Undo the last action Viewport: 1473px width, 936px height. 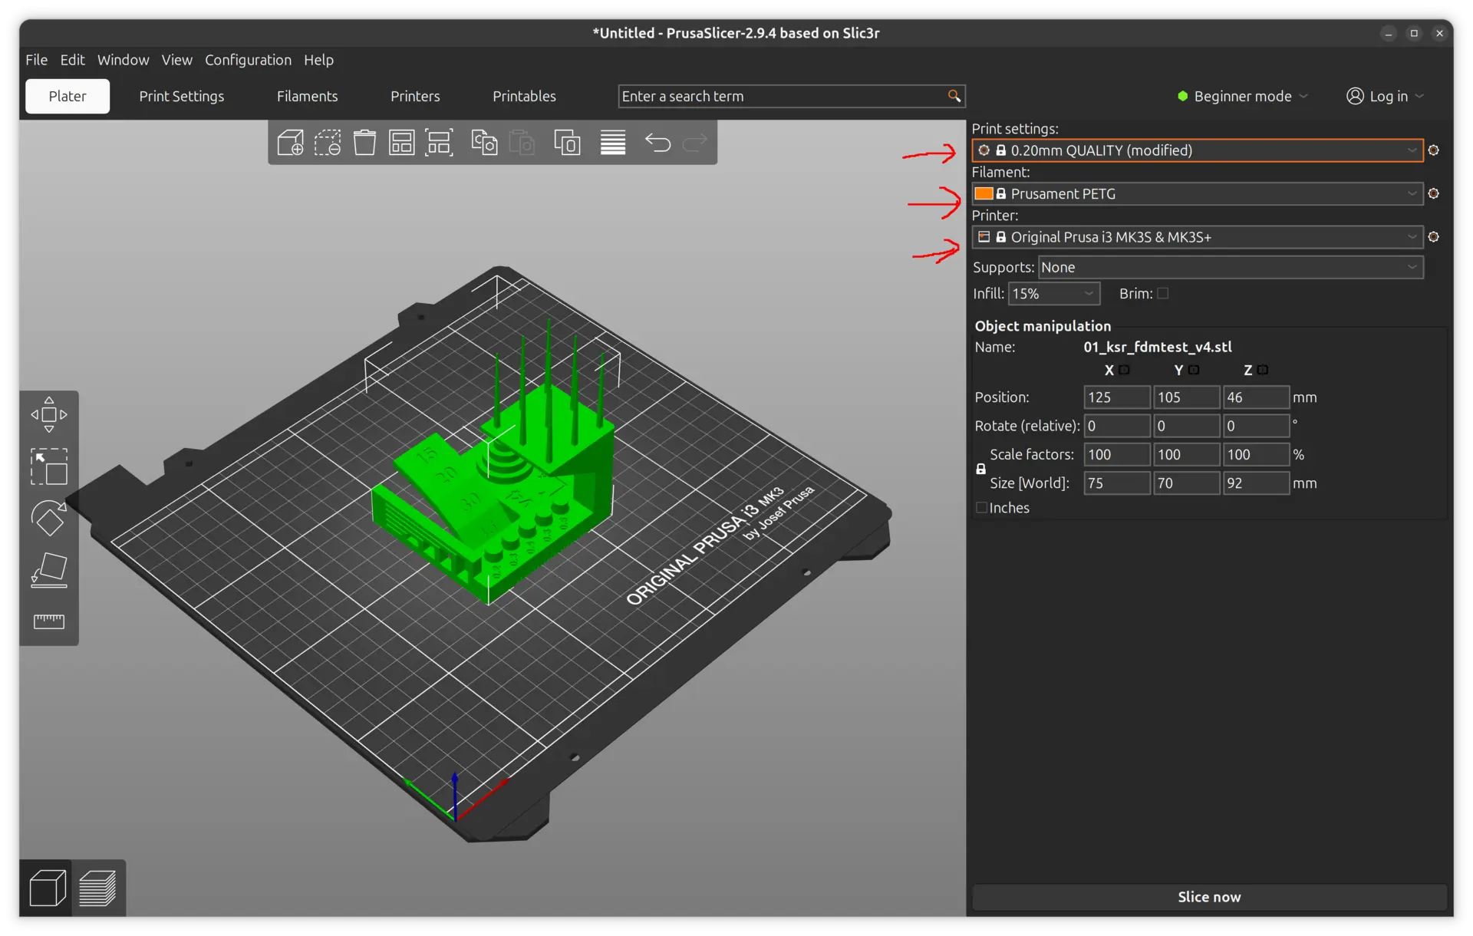(x=657, y=142)
